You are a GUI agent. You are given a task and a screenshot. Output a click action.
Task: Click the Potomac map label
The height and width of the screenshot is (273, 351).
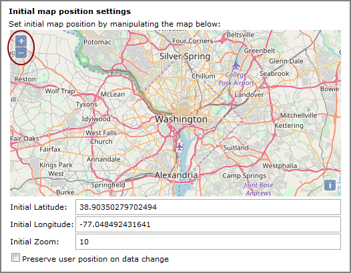coord(97,42)
